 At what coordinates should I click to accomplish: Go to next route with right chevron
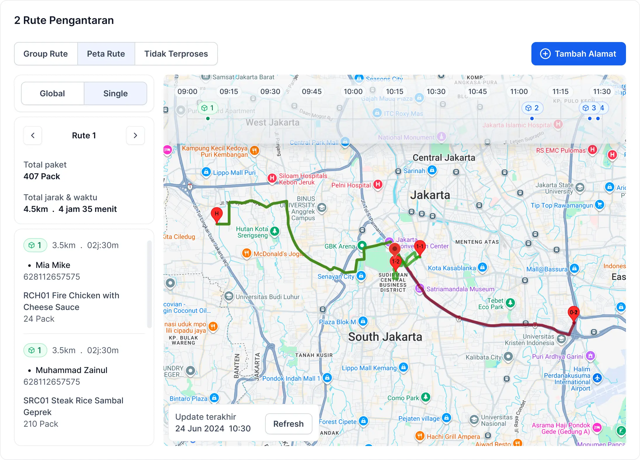coord(135,135)
